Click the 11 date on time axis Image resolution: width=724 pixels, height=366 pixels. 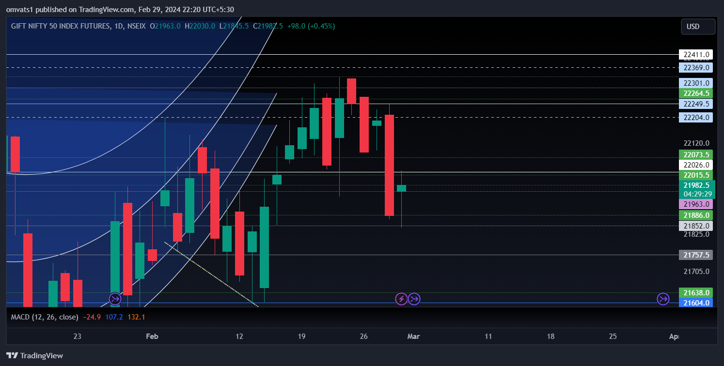pos(488,336)
